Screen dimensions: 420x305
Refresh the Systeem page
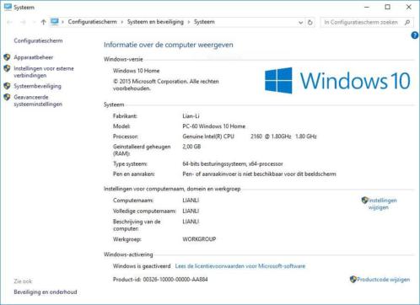tap(310, 22)
